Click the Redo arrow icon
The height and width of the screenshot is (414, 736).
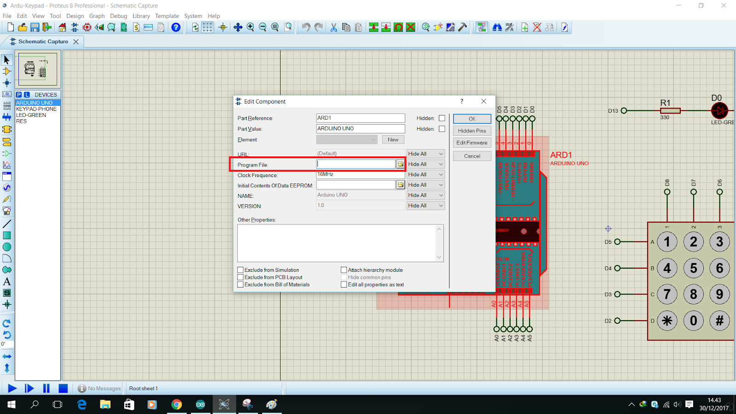tap(318, 28)
